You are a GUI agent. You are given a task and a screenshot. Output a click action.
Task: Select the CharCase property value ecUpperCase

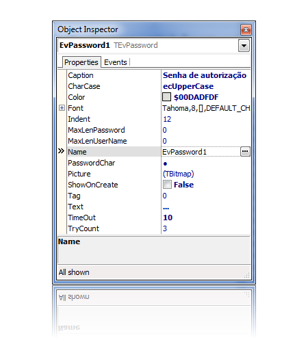(188, 86)
